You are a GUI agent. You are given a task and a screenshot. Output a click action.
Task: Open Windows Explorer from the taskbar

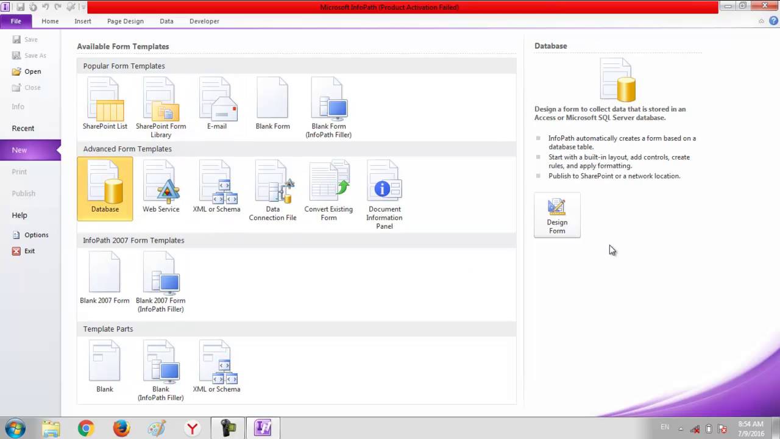[51, 429]
